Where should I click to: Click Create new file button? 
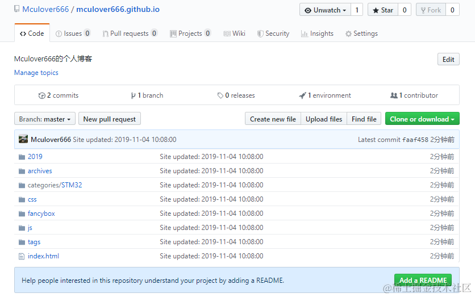tap(273, 119)
